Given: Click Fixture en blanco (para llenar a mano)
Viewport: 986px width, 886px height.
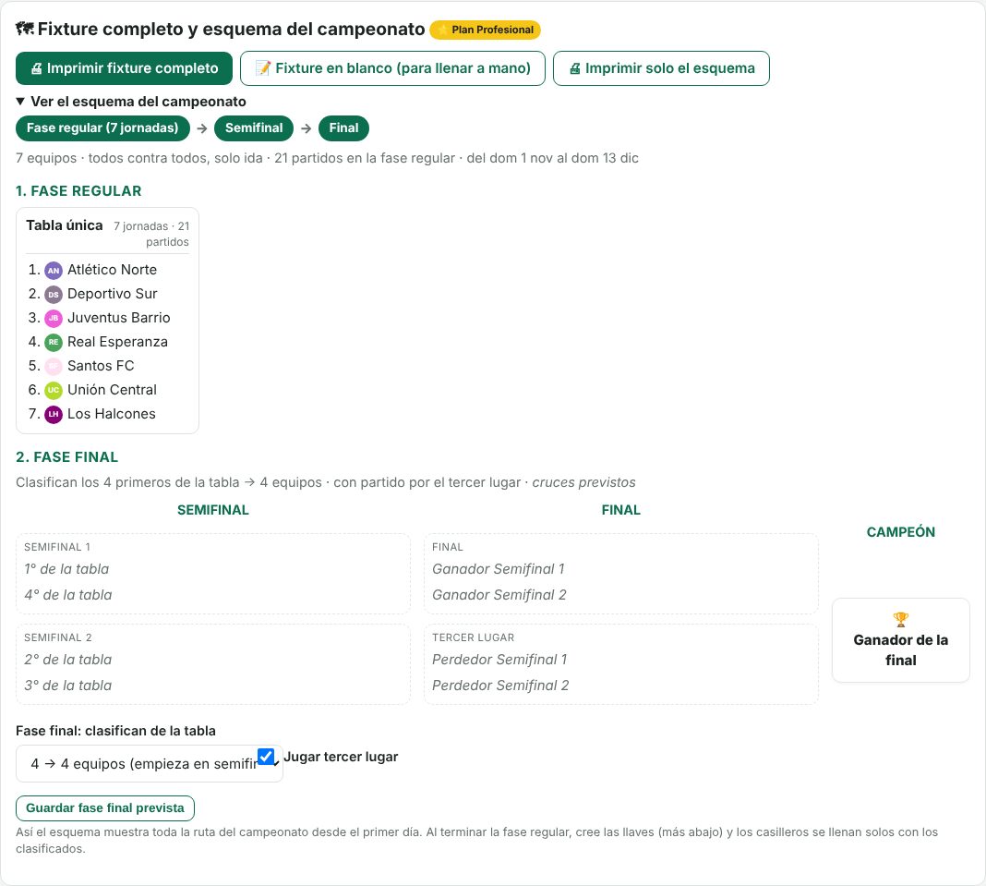Looking at the screenshot, I should click(392, 68).
